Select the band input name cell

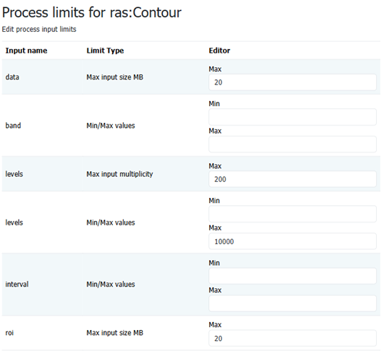pyautogui.click(x=13, y=126)
